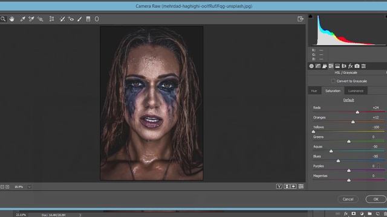
Task: Select the Hand tool
Action: [12, 19]
